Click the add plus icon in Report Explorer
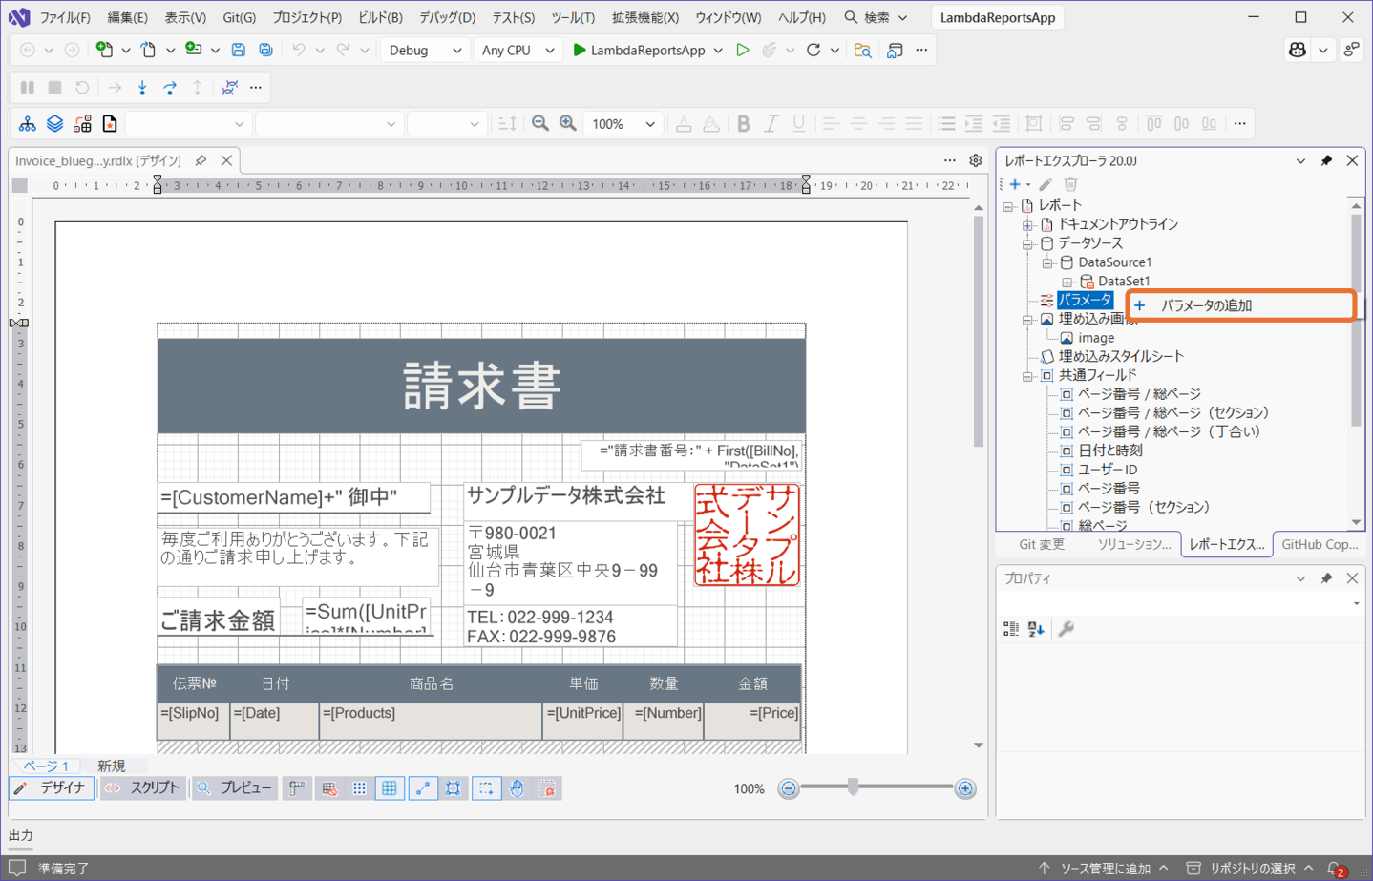1373x881 pixels. coord(1015,184)
